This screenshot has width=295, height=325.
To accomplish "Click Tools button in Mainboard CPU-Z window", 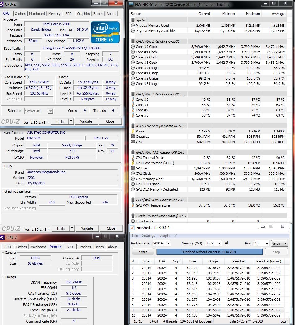I will [61, 228].
